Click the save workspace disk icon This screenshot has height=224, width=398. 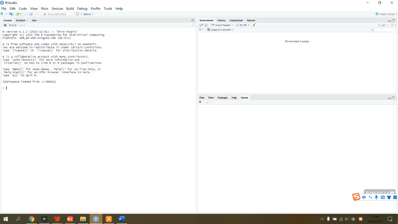206,25
